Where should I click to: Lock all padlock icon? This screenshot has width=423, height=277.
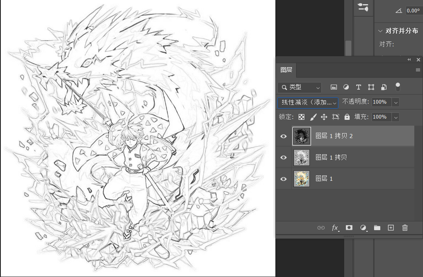coord(347,117)
